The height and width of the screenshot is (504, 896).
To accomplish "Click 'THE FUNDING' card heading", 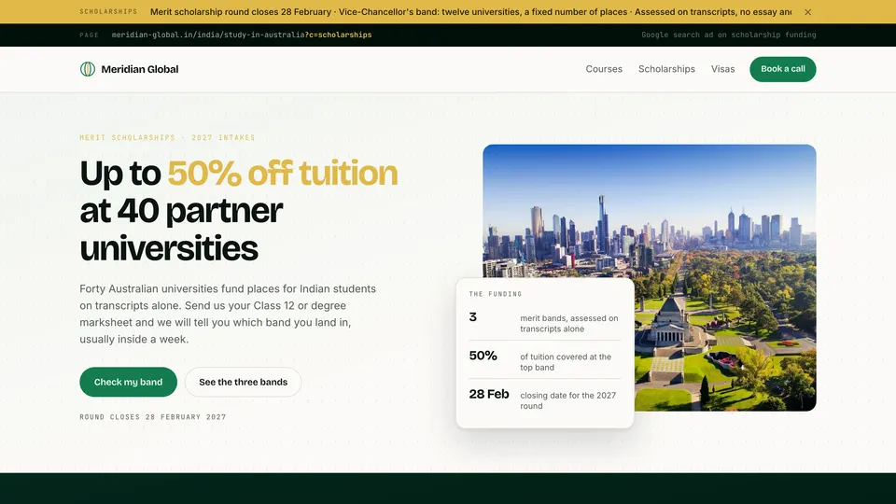I will [x=496, y=294].
